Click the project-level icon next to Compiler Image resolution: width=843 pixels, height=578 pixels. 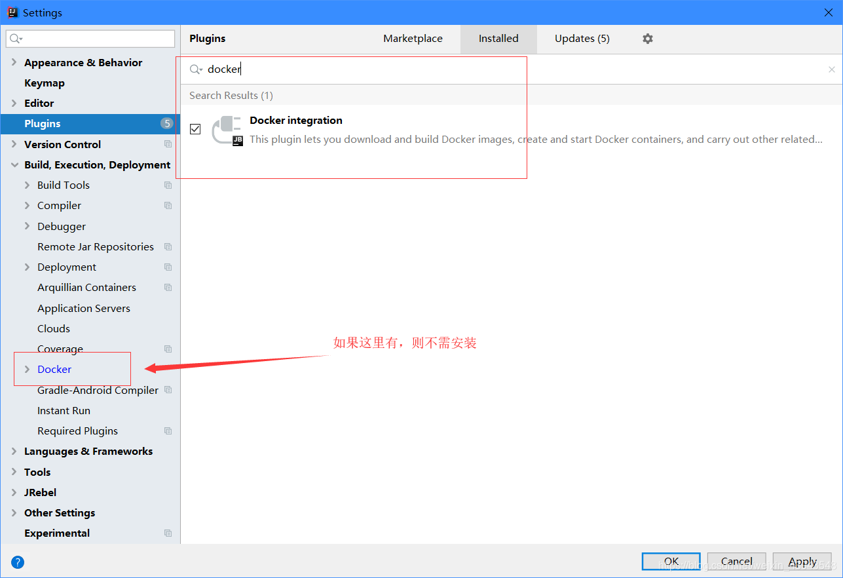[168, 206]
